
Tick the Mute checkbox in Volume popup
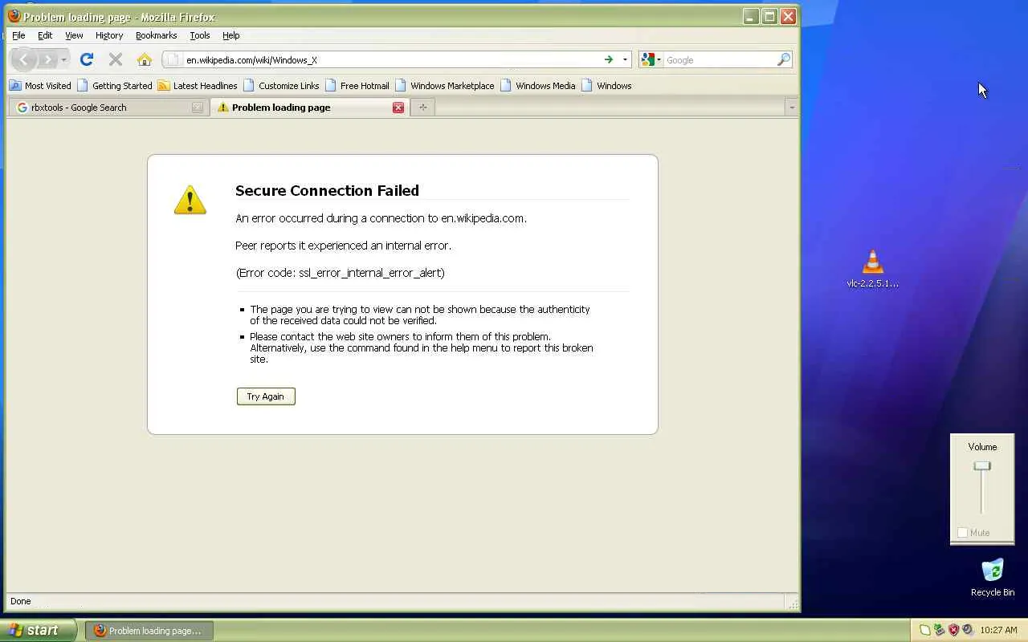(x=963, y=533)
